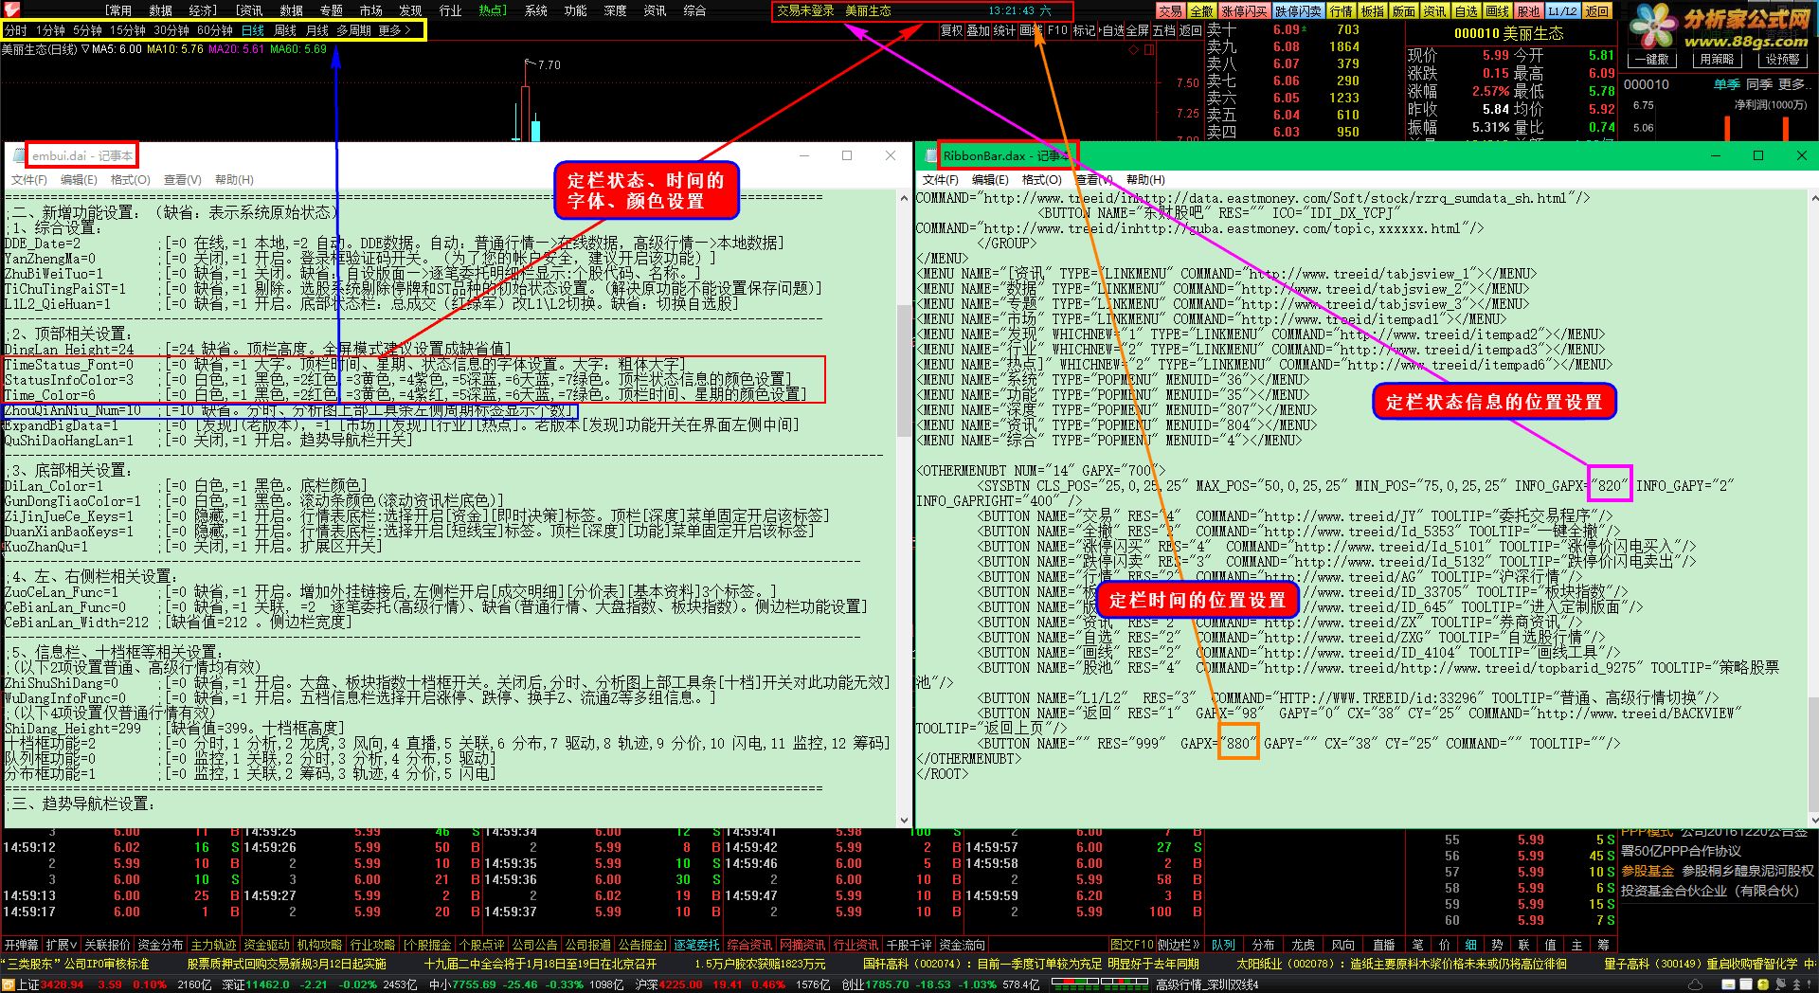This screenshot has width=1819, height=993.
Task: Open 资金分布 bottom tab
Action: click(x=160, y=945)
